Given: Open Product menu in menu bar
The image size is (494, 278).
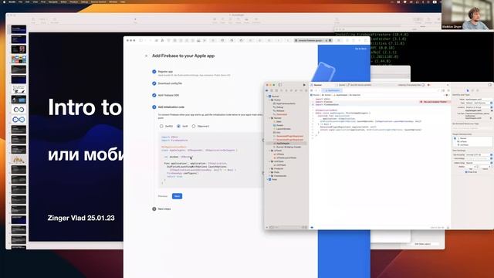Looking at the screenshot, I should [x=74, y=2].
